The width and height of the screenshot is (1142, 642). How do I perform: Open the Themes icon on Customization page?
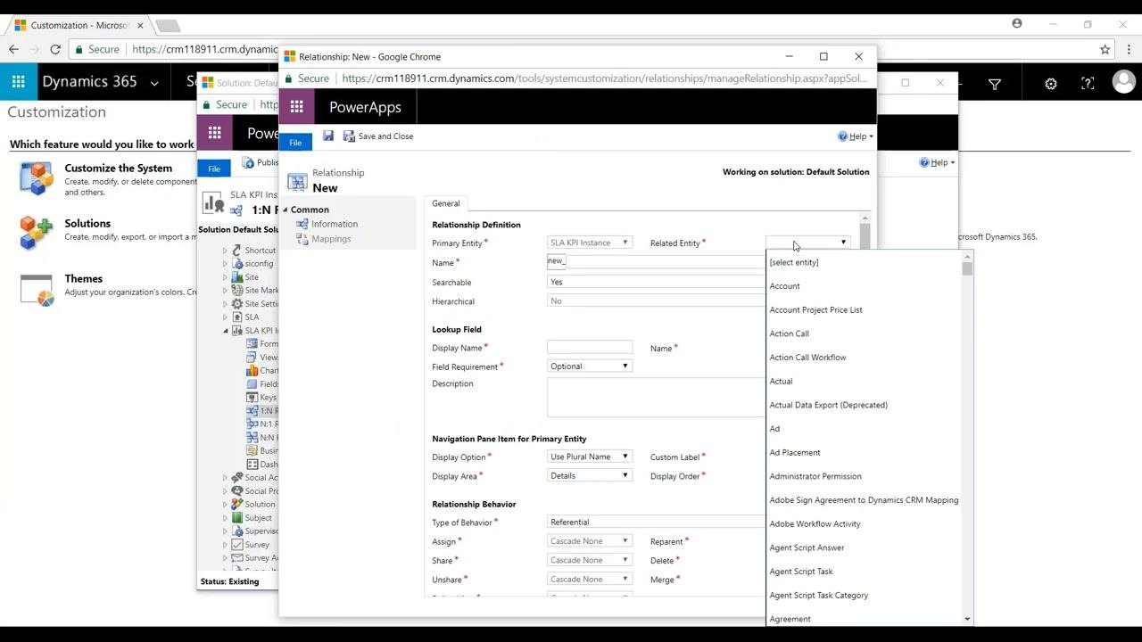[x=37, y=289]
